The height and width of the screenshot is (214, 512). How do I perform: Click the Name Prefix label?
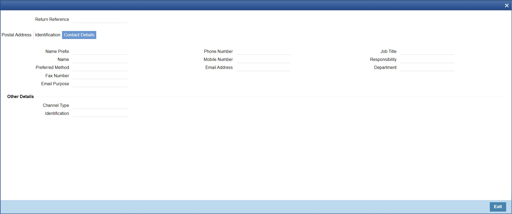(x=57, y=51)
